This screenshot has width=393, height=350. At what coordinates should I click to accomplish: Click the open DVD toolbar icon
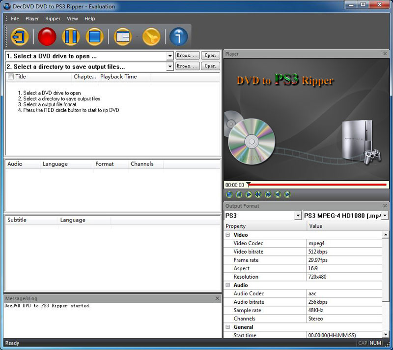coord(20,36)
